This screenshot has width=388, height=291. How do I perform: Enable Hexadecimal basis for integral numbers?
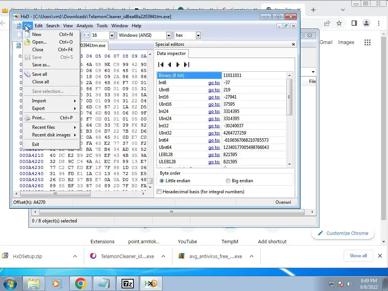(x=200, y=191)
